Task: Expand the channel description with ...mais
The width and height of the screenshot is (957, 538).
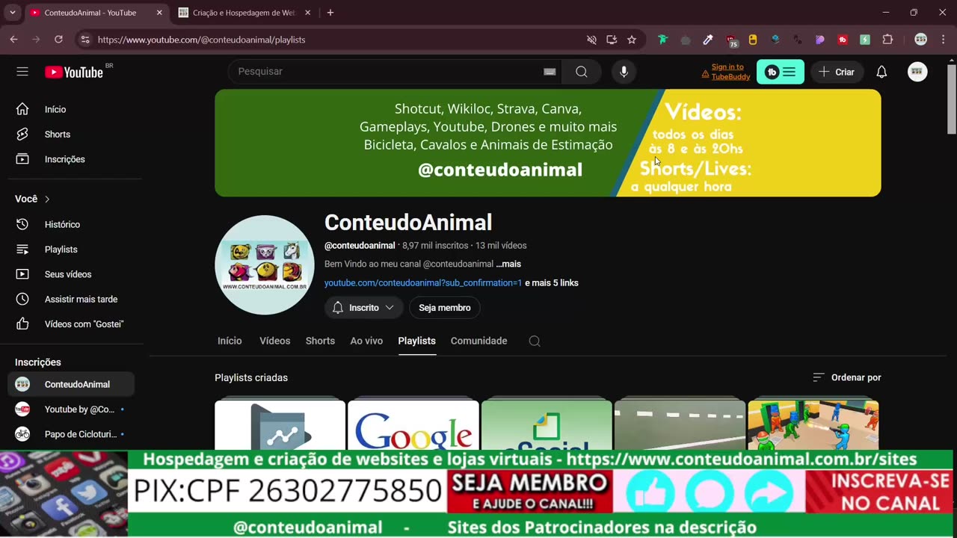Action: [508, 264]
